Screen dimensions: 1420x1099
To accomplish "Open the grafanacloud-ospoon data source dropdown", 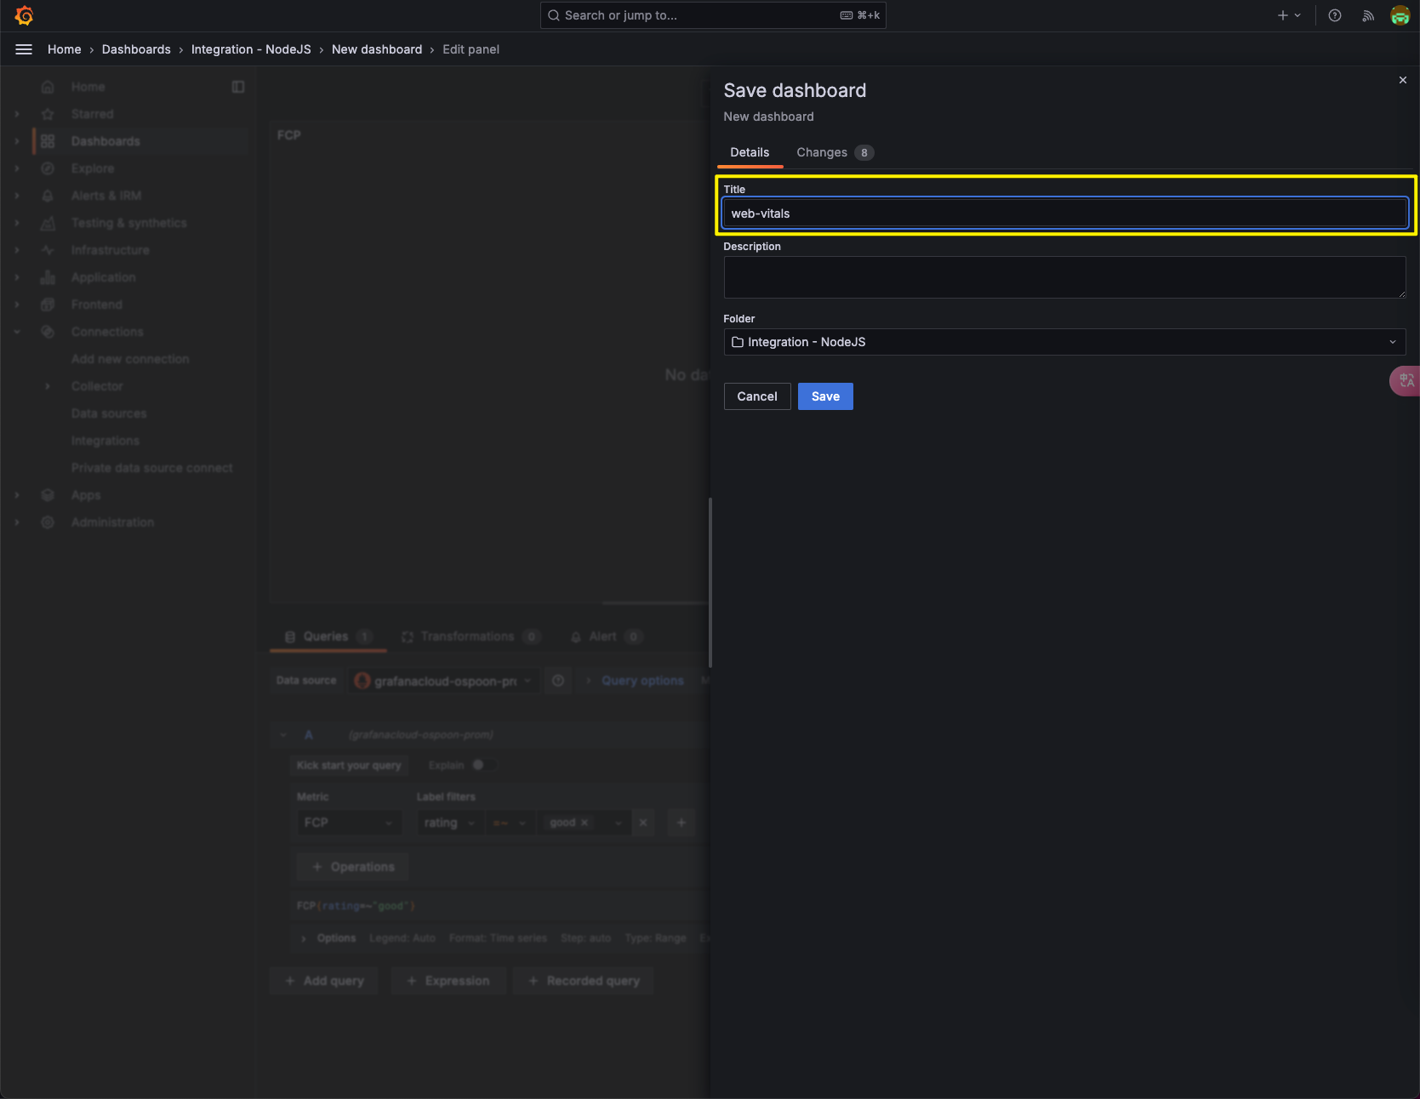I will pyautogui.click(x=443, y=680).
